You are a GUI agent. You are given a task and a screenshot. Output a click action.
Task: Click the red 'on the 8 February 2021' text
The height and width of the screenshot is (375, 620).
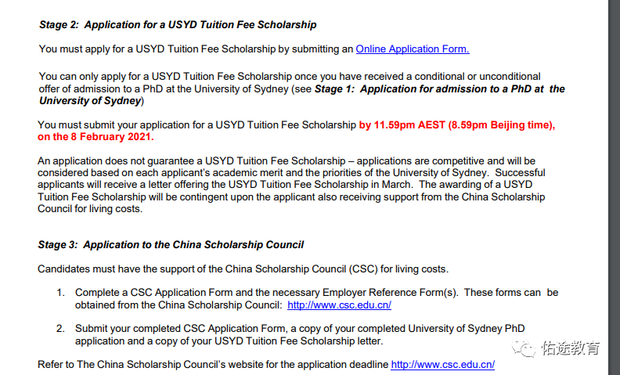pos(96,137)
